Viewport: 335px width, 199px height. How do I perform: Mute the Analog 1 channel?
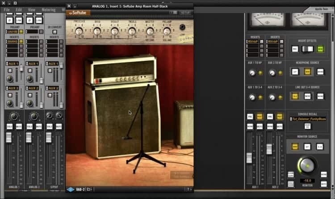19,126
